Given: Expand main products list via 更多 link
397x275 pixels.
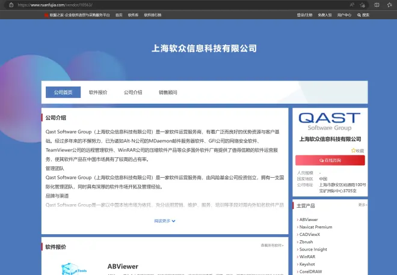Looking at the screenshot, I should pos(362,205).
